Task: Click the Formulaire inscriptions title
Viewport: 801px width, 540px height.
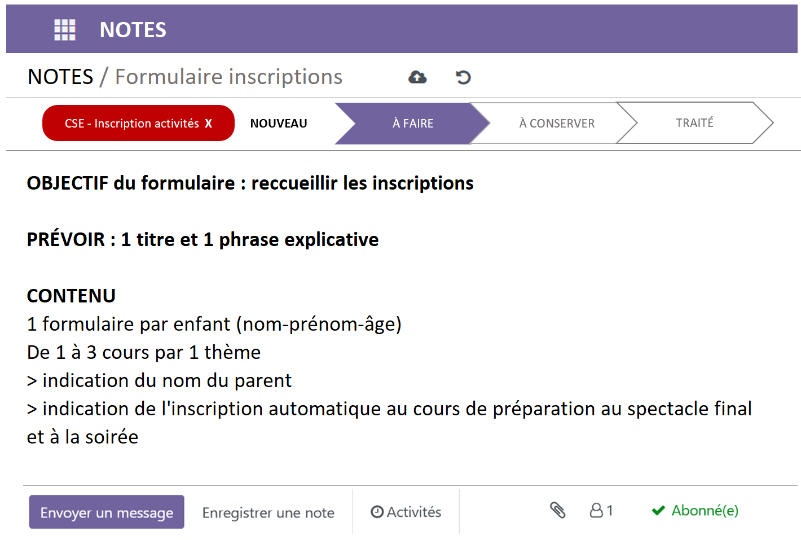Action: pyautogui.click(x=228, y=77)
